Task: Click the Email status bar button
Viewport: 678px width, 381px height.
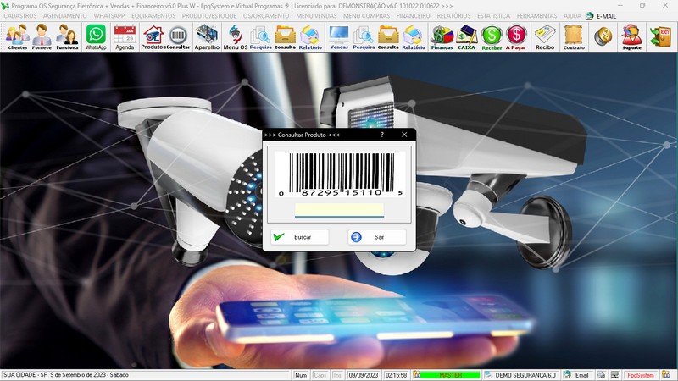Action: 576,375
